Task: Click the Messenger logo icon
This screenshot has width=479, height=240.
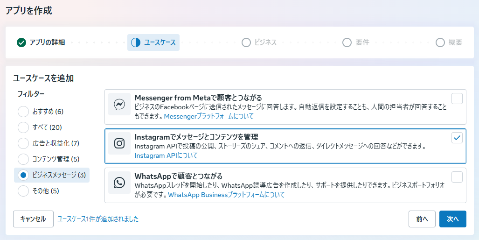Action: 119,104
